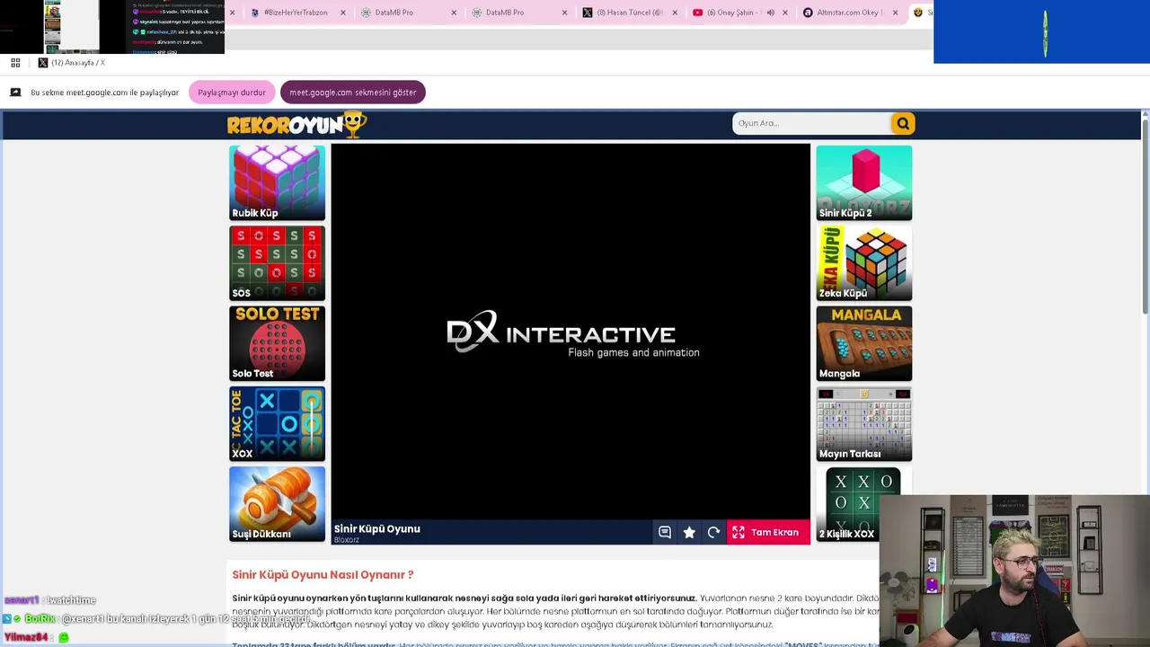Open the Sinir Küpü 2 game
The height and width of the screenshot is (647, 1150).
click(x=864, y=182)
